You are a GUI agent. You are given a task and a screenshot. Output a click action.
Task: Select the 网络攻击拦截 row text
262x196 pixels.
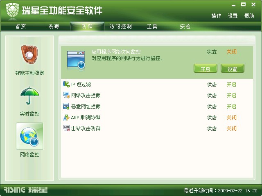(86, 96)
